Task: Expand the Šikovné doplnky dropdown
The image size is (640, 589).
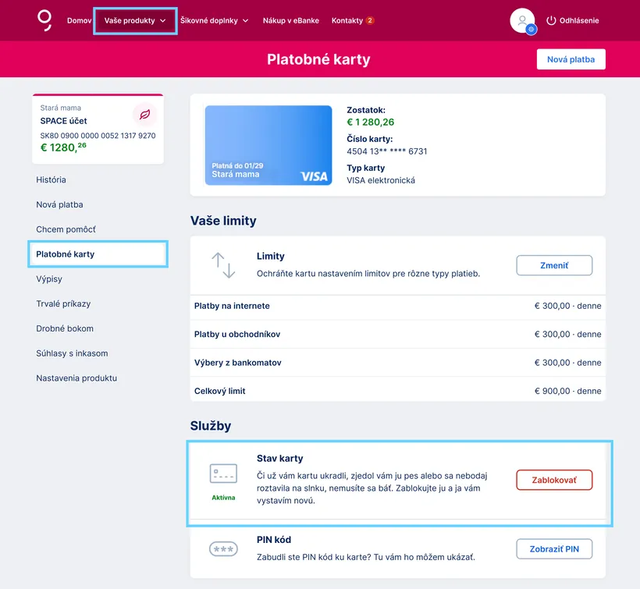Action: point(215,21)
